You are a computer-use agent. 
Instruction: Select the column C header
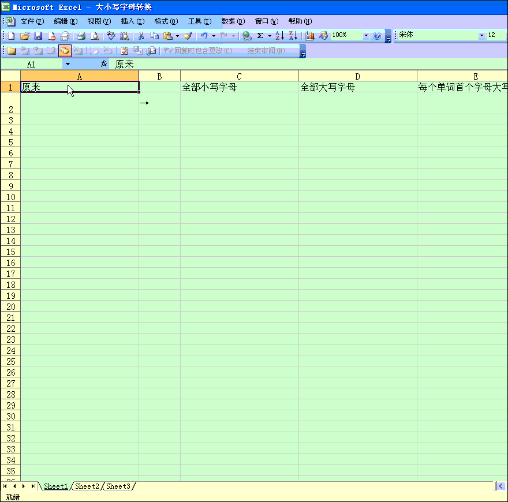[239, 76]
